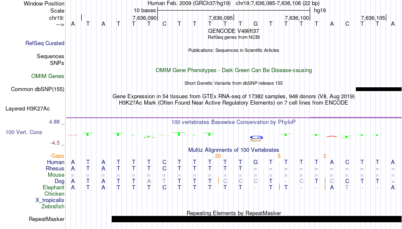The height and width of the screenshot is (229, 402).
Task: Click the 7,636,100 position label
Action: click(x=297, y=18)
